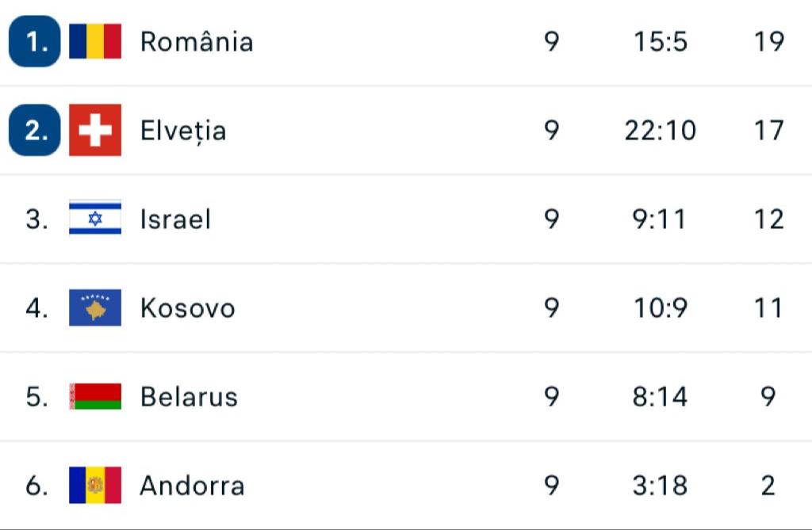The height and width of the screenshot is (530, 812).
Task: Click Israel's 9:11 goal record
Action: [660, 219]
